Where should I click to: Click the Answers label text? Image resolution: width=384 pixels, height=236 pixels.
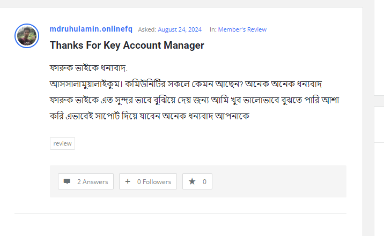coord(95,181)
